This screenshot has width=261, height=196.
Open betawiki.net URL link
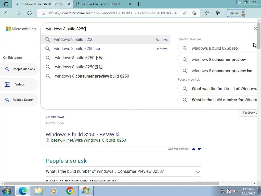88,140
